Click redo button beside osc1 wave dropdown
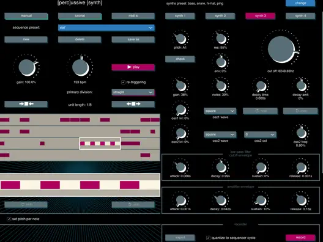Screen dimensions: 323x242 pos(261,111)
